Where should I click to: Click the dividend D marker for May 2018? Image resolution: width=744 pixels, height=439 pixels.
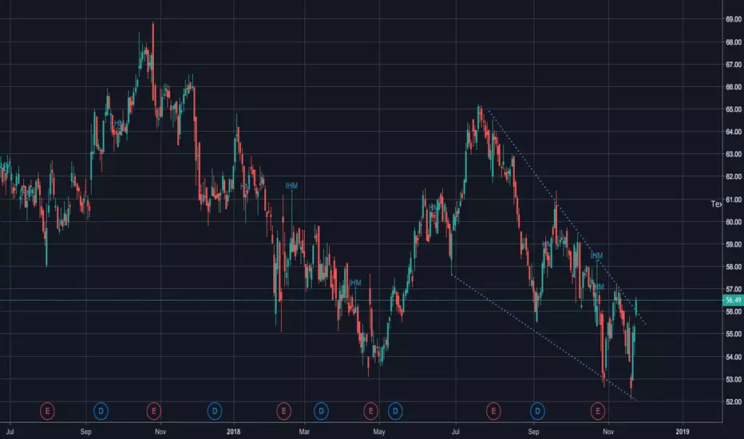[395, 411]
